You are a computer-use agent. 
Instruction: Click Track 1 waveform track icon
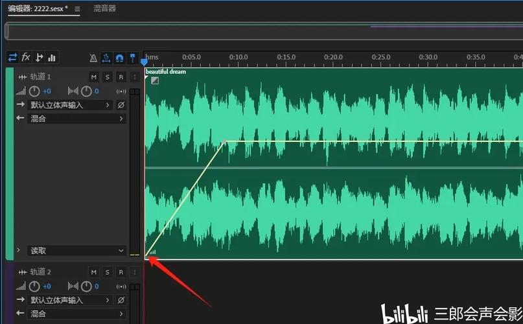23,77
